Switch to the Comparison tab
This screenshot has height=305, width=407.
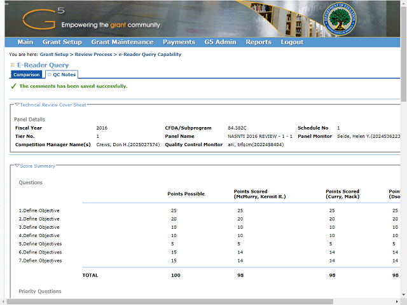27,75
